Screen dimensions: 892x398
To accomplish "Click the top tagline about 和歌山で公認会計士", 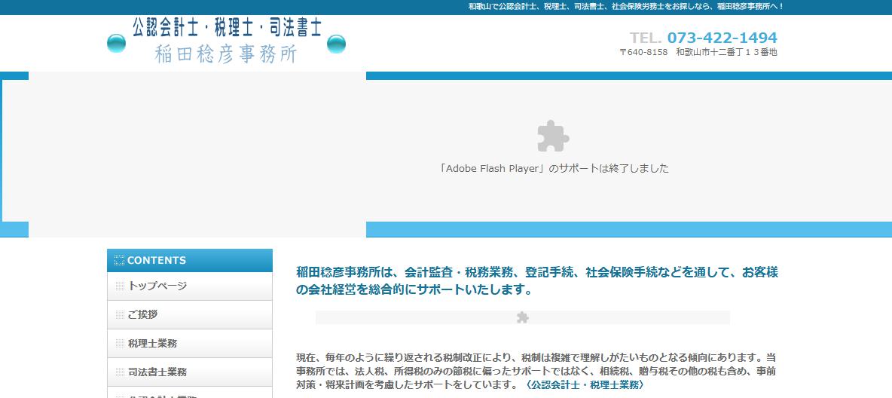I will point(626,7).
